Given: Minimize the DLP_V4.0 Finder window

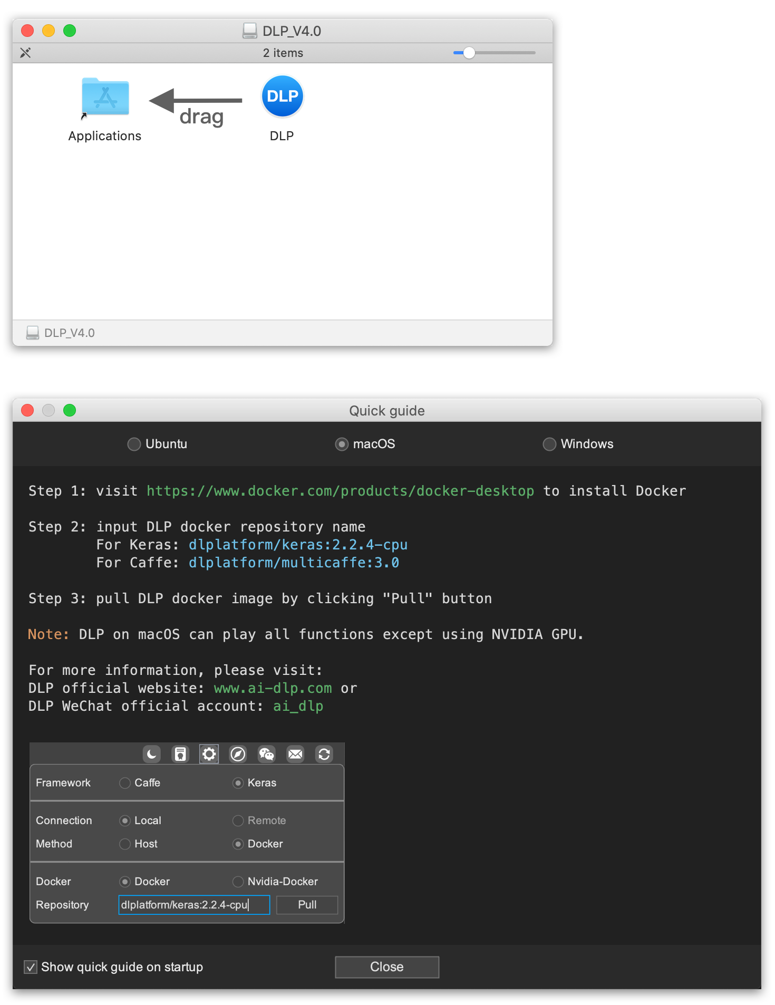Looking at the screenshot, I should coord(49,31).
